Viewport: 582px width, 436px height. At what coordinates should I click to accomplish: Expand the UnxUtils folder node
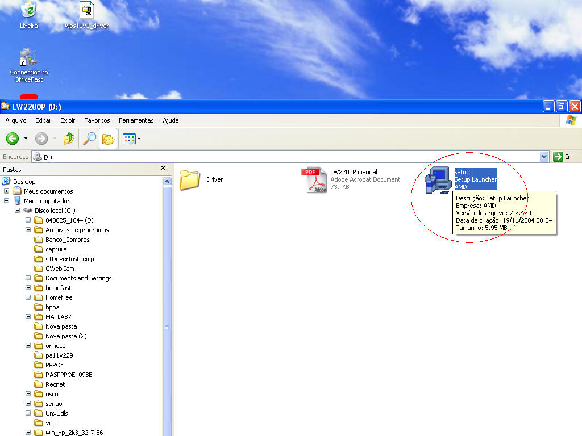[x=28, y=413]
